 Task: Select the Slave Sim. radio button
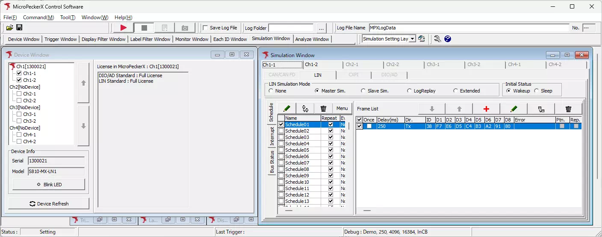pyautogui.click(x=363, y=91)
